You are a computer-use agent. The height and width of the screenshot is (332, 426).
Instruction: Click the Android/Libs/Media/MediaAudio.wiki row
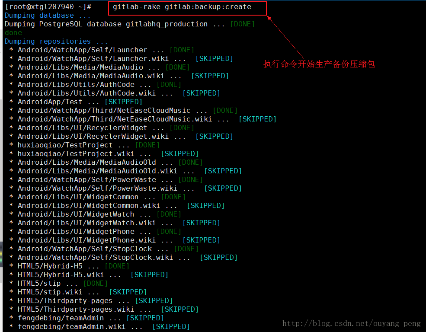(x=119, y=76)
